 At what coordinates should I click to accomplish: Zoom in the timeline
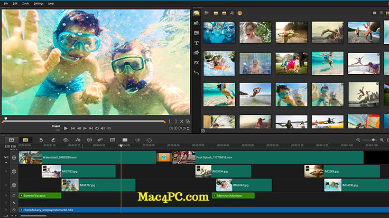click(382, 140)
